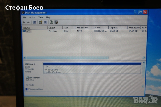Image resolution: width=161 pixels, height=107 pixels.
Task: Sort by the Free Space column header
Action: point(134,28)
